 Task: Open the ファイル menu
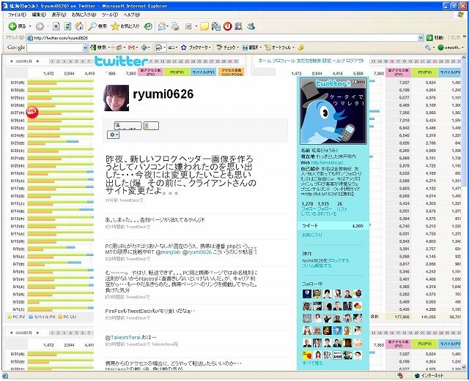(17, 15)
